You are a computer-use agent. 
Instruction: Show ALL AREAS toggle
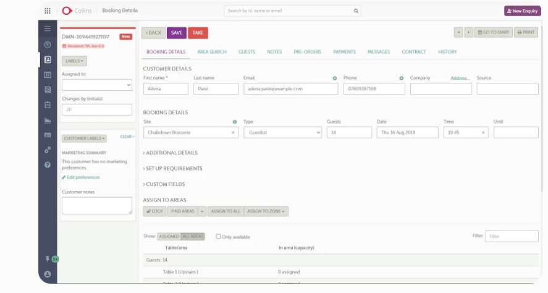(193, 237)
